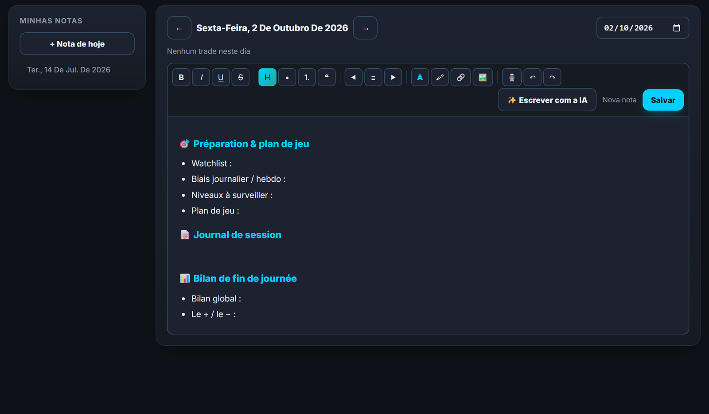Toggle italic formatting button

tap(201, 77)
